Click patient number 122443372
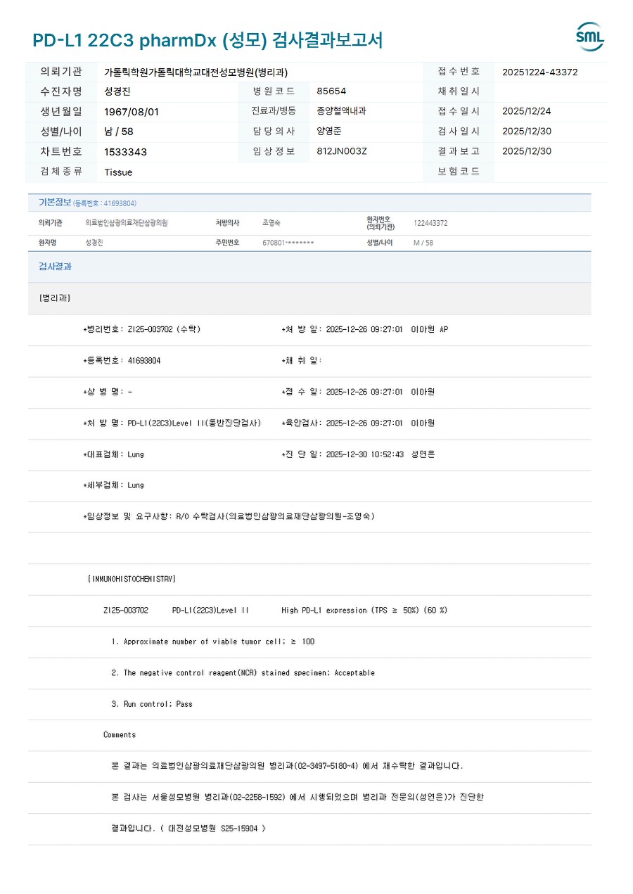This screenshot has height=894, width=633. pos(430,223)
